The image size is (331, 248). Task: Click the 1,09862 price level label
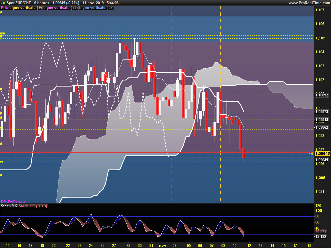(x=322, y=127)
